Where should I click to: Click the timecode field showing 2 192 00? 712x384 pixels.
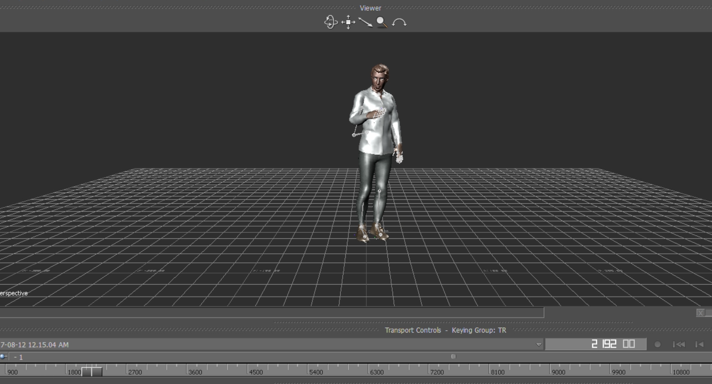coord(596,344)
